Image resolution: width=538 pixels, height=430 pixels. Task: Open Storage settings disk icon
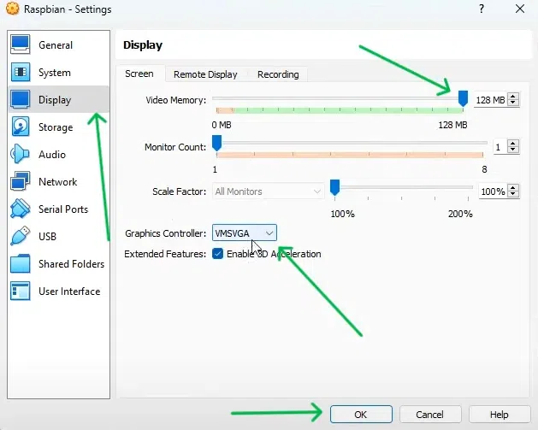tap(21, 127)
